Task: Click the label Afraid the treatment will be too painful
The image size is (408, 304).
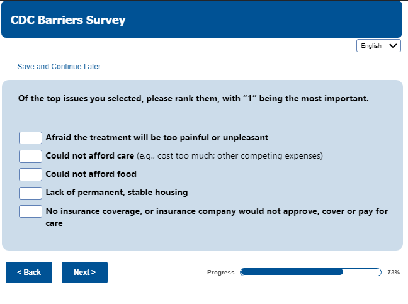Action: (157, 137)
